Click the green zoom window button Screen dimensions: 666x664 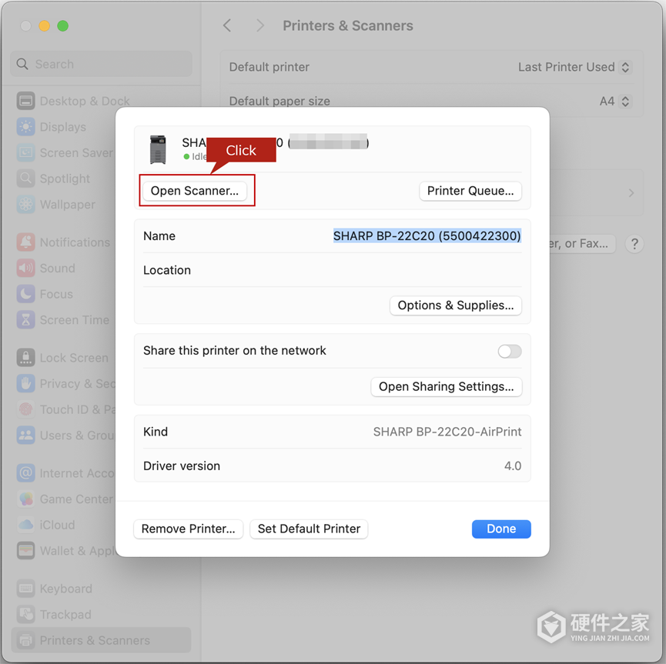[63, 26]
